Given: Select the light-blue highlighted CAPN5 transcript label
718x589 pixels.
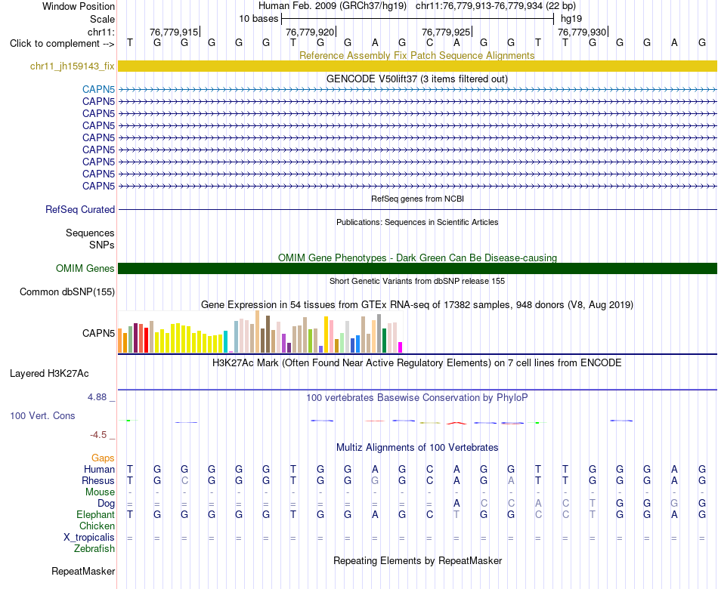Looking at the screenshot, I should click(x=98, y=89).
